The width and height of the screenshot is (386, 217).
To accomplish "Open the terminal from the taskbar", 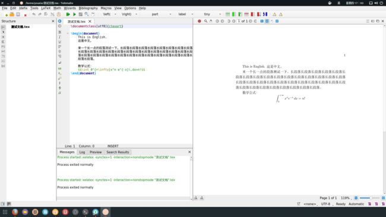I will click(x=86, y=212).
